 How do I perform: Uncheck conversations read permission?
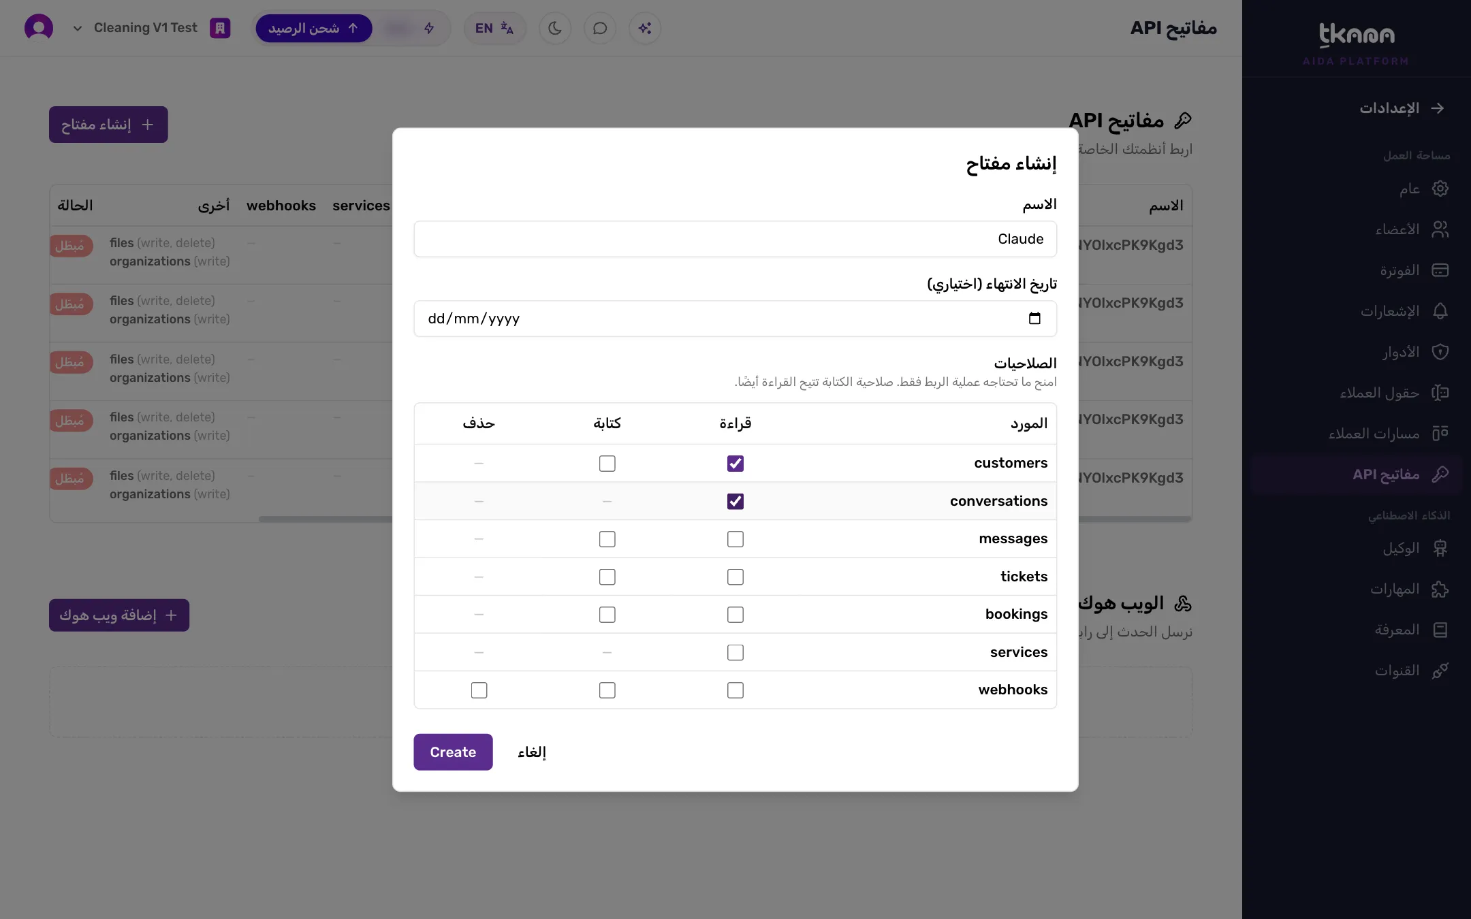coord(735,502)
